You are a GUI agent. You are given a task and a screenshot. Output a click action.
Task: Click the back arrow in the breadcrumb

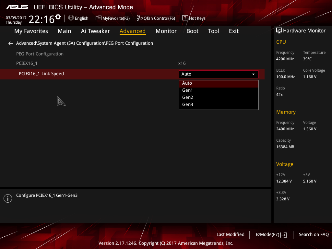[11, 43]
